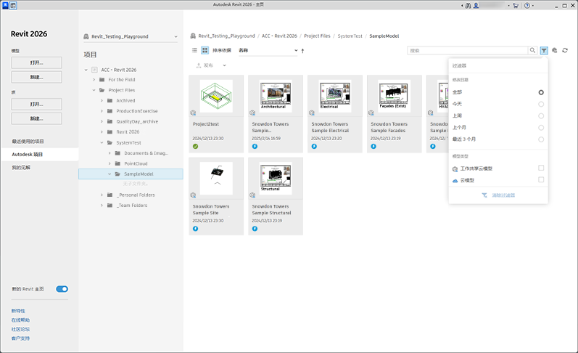Open the 名称 sort-by dropdown
The width and height of the screenshot is (578, 353).
pyautogui.click(x=268, y=51)
